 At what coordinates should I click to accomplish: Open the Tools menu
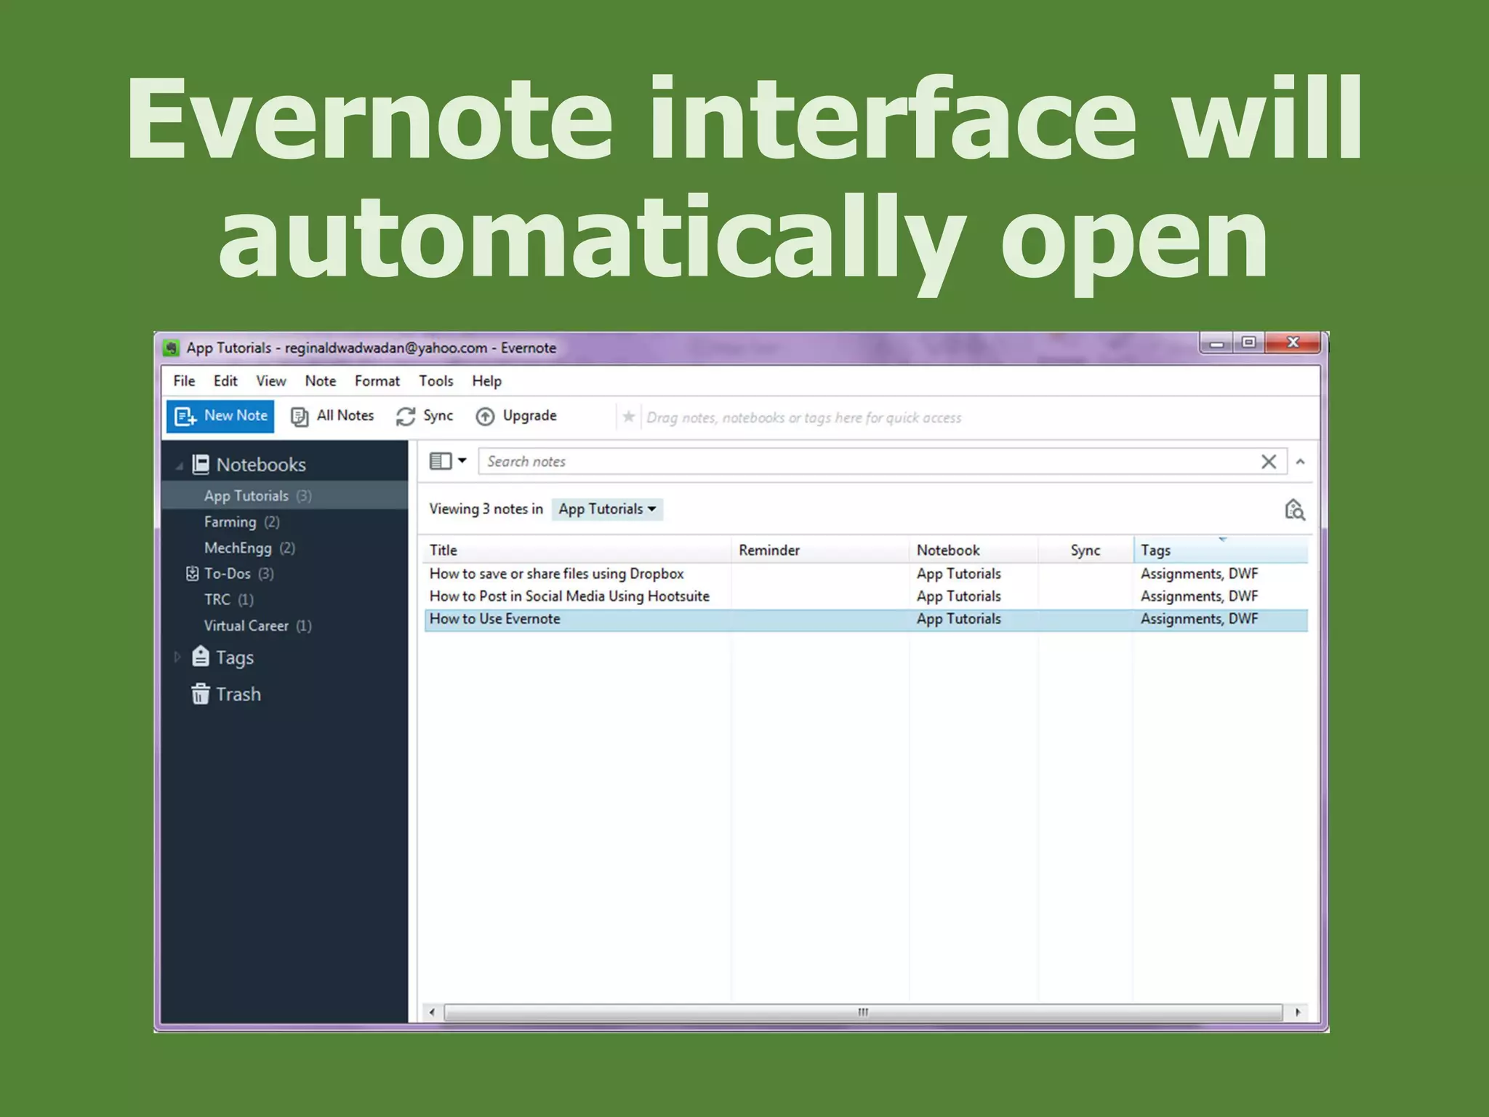coord(436,380)
